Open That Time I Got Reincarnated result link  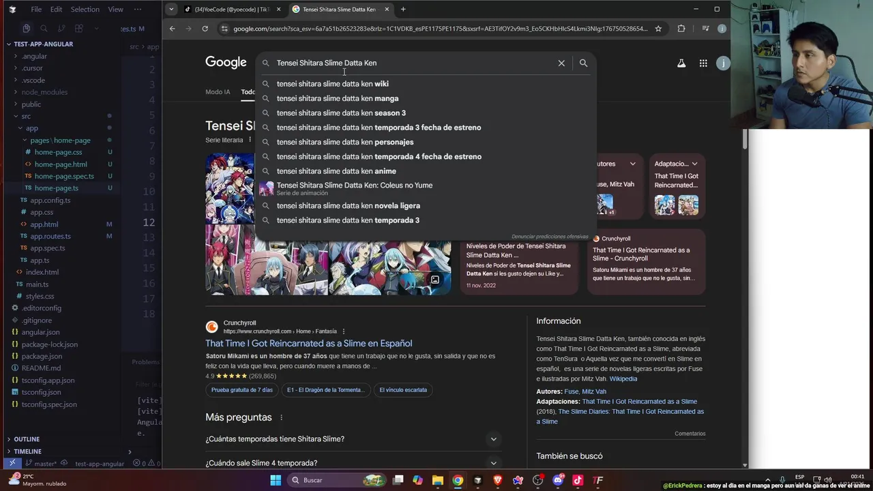(309, 343)
